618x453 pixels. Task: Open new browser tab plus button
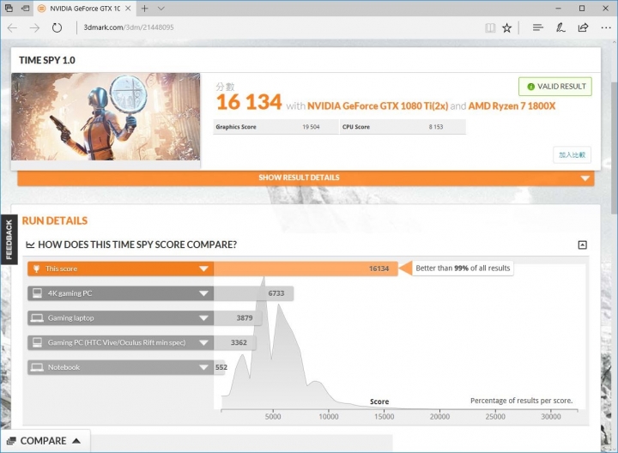click(145, 9)
